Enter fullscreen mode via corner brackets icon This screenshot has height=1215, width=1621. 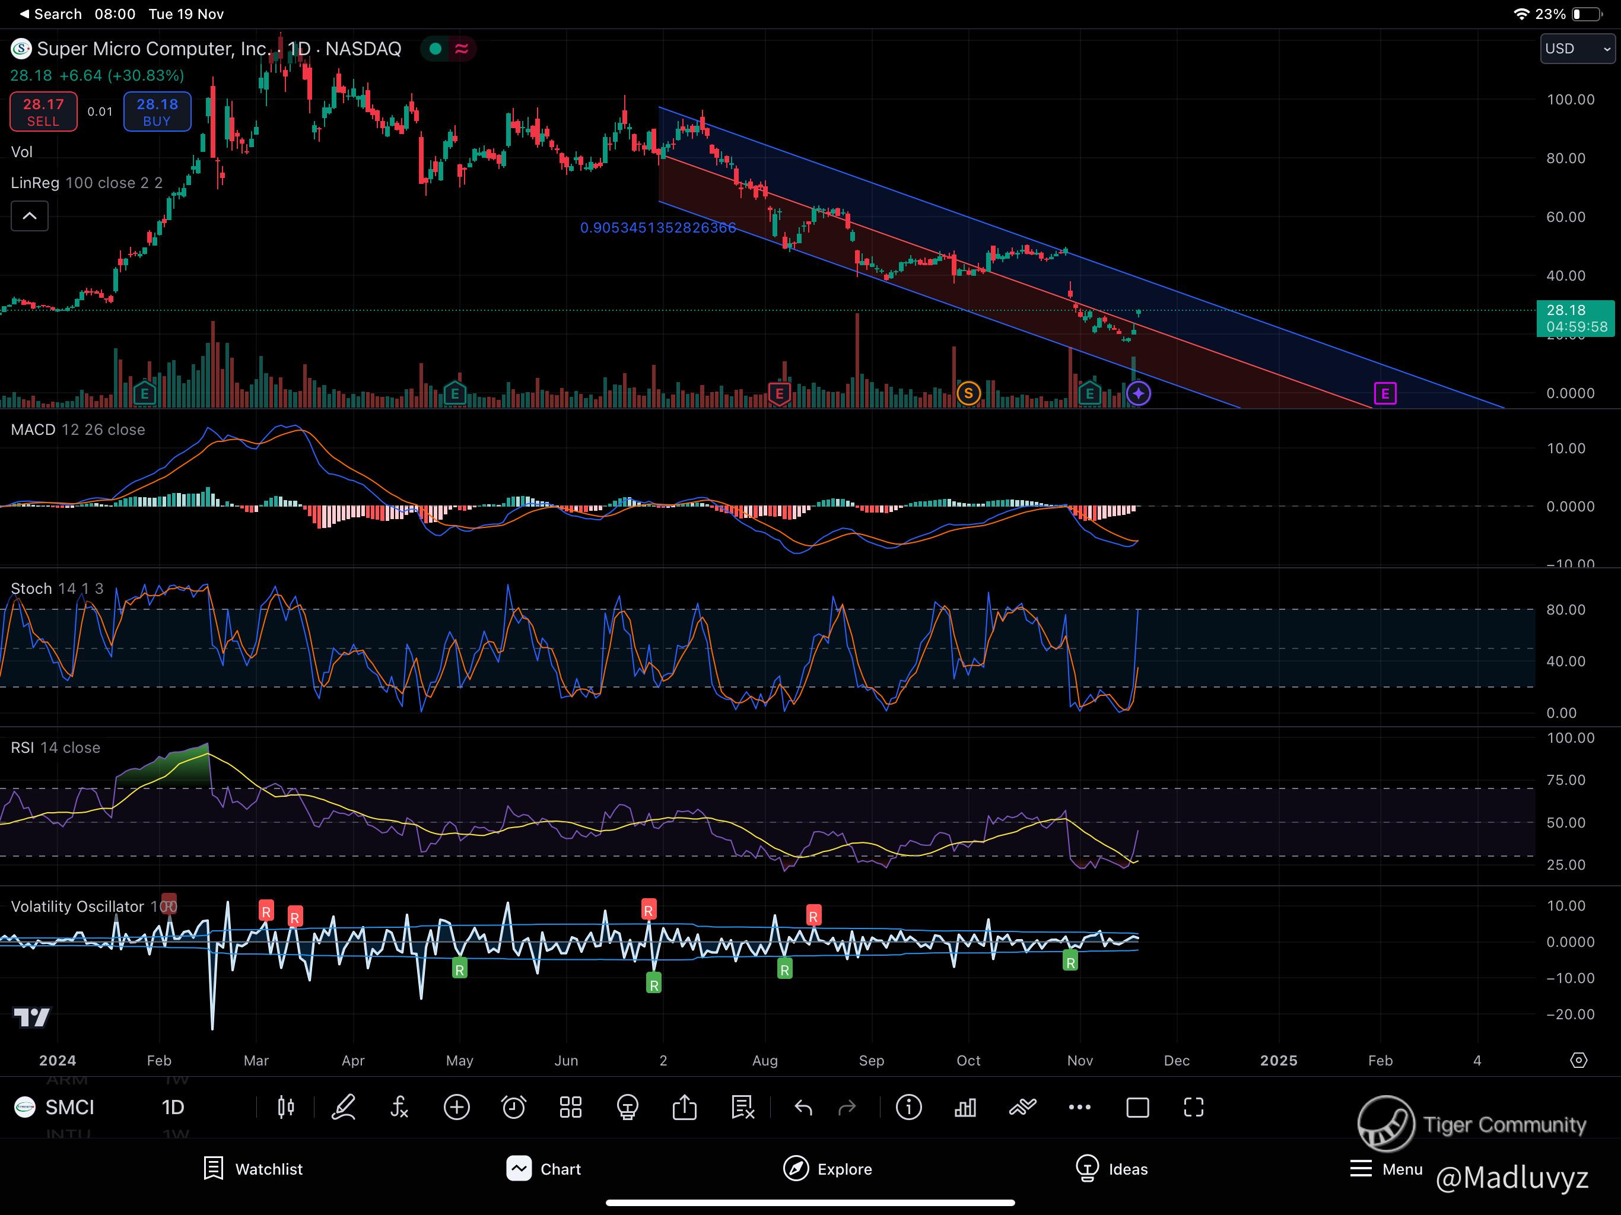tap(1194, 1107)
